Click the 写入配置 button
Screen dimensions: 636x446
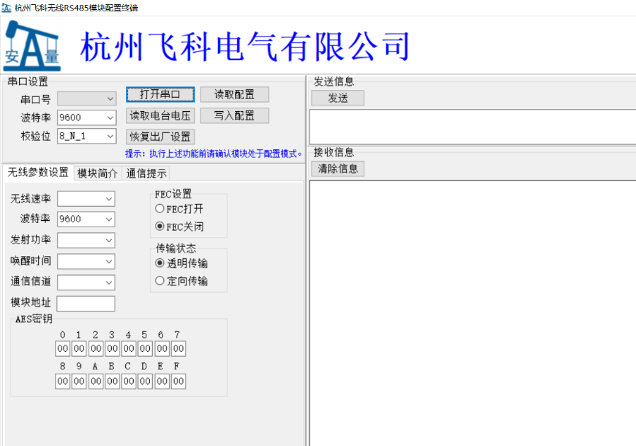click(x=234, y=115)
